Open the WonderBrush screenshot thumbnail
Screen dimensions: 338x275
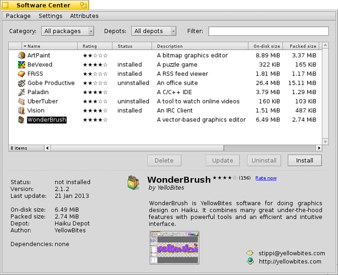(x=175, y=248)
